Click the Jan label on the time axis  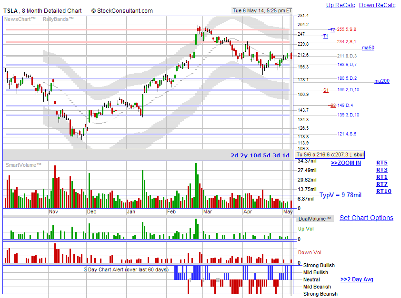tap(131, 212)
